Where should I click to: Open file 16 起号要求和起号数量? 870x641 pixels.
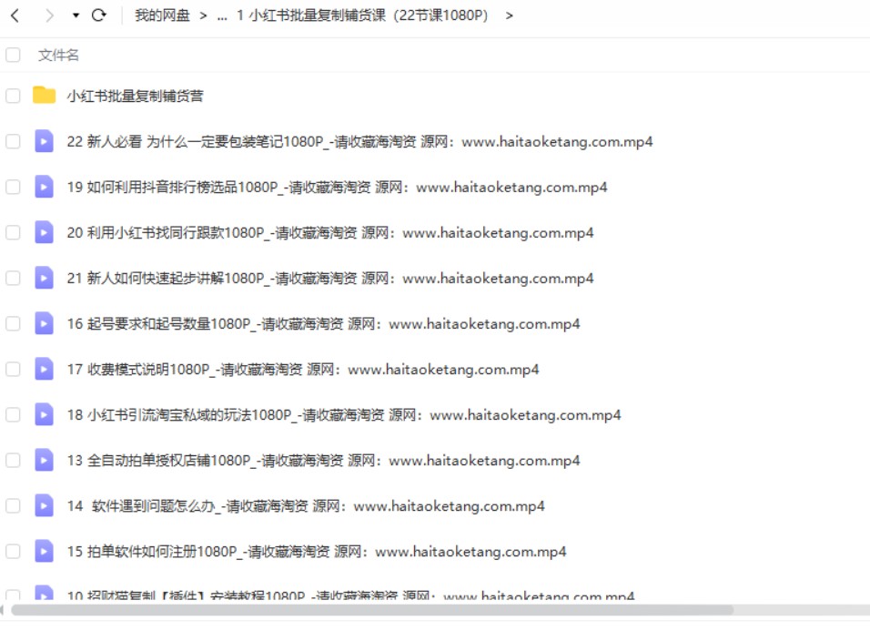pyautogui.click(x=323, y=323)
